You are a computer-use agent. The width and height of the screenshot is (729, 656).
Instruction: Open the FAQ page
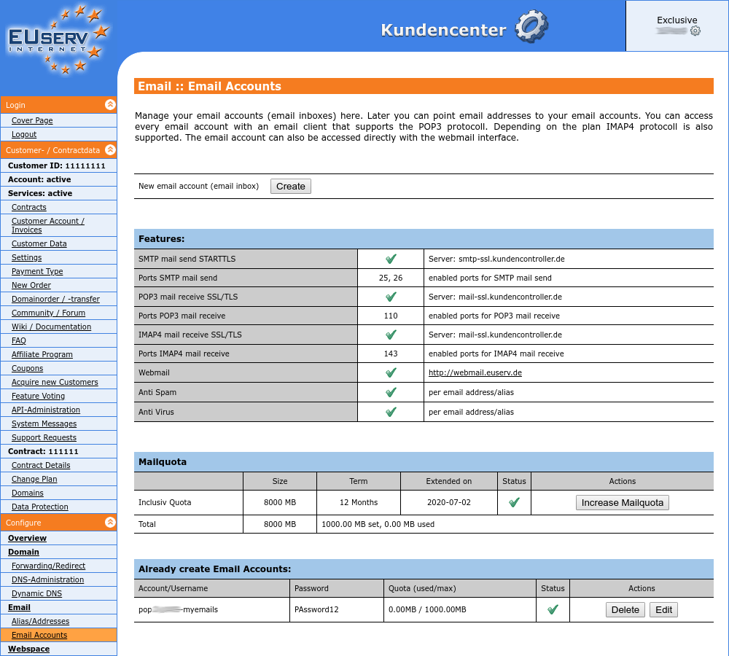click(x=19, y=340)
